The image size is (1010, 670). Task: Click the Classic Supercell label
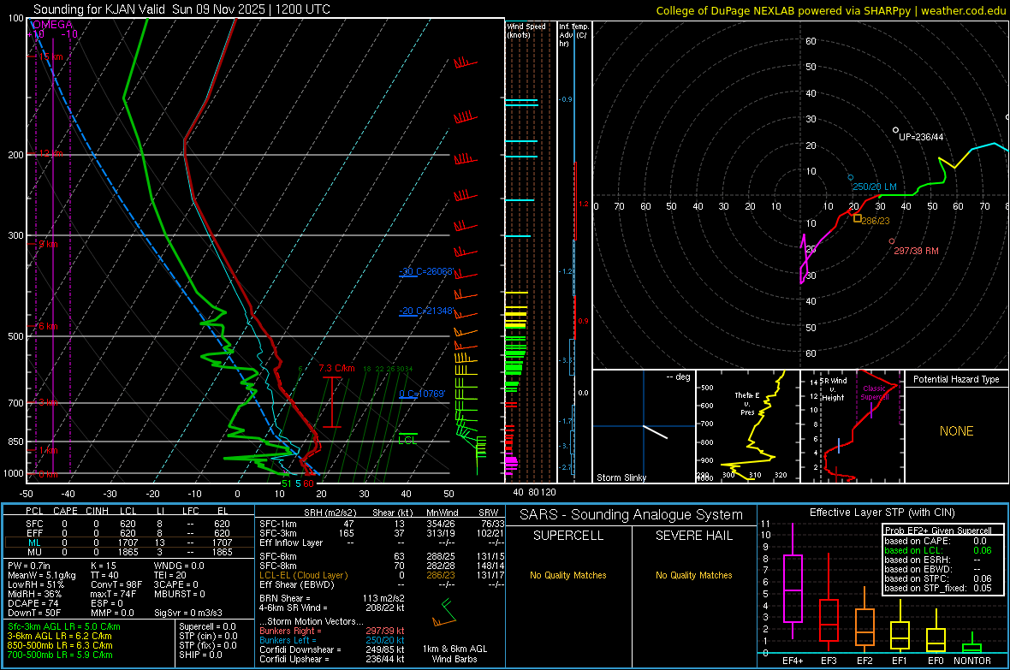(874, 393)
